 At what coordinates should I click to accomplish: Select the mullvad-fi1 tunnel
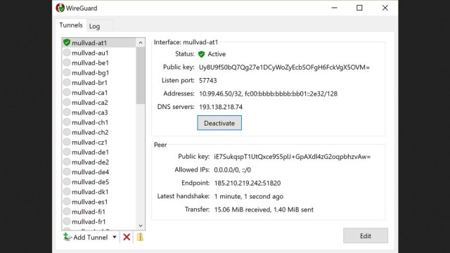99,212
